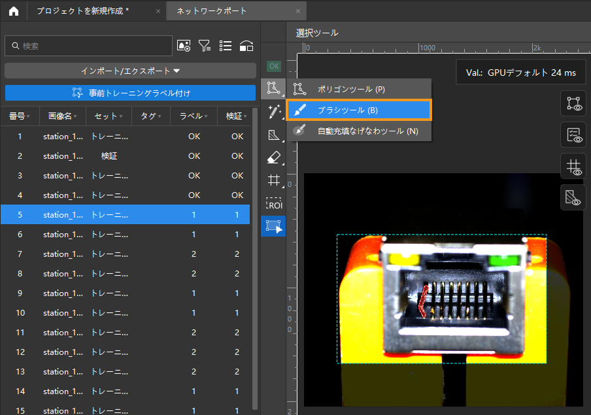
Task: Click the grid cutting tool icon
Action: (274, 180)
